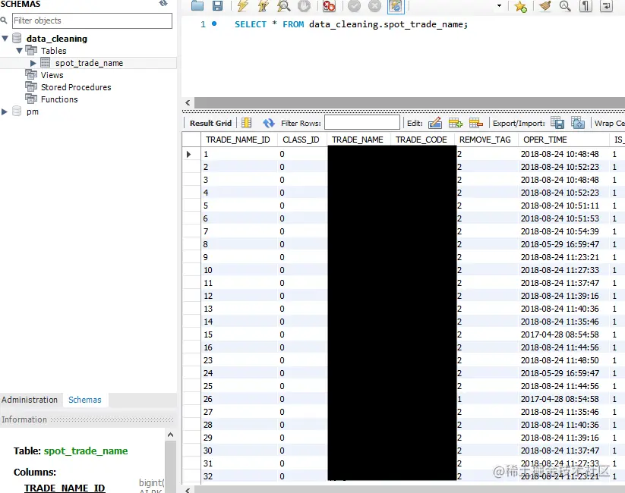The image size is (625, 493).
Task: Select Functions node in schema tree
Action: coord(59,99)
